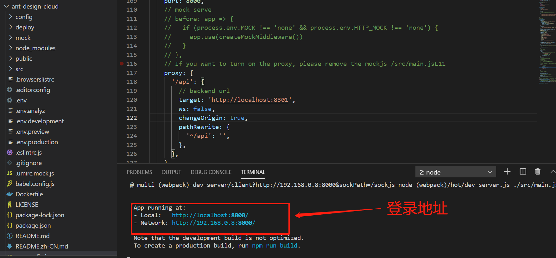The width and height of the screenshot is (556, 258).
Task: Open the Dockerfile entry
Action: 29,194
